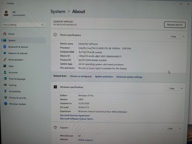The image size is (192, 144).
Task: Click System in the breadcrumb header
Action: pyautogui.click(x=58, y=12)
